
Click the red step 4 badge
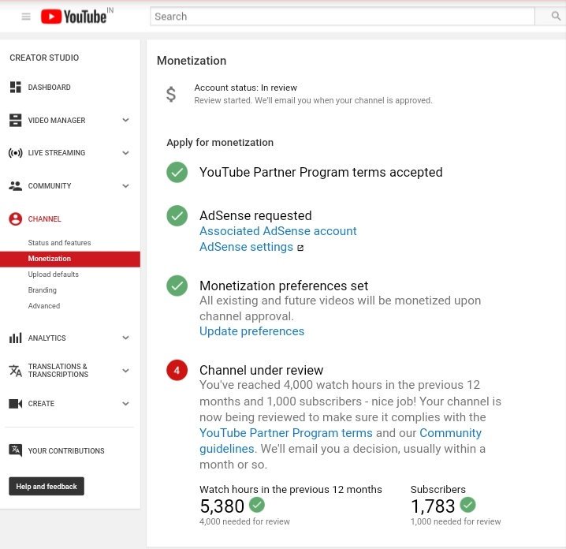pyautogui.click(x=177, y=370)
